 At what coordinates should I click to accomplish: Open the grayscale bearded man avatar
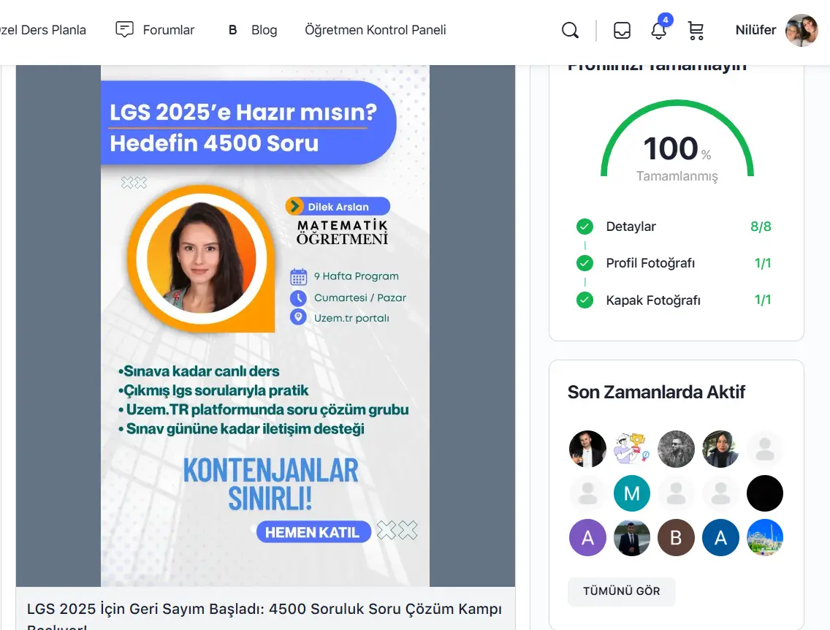point(676,449)
